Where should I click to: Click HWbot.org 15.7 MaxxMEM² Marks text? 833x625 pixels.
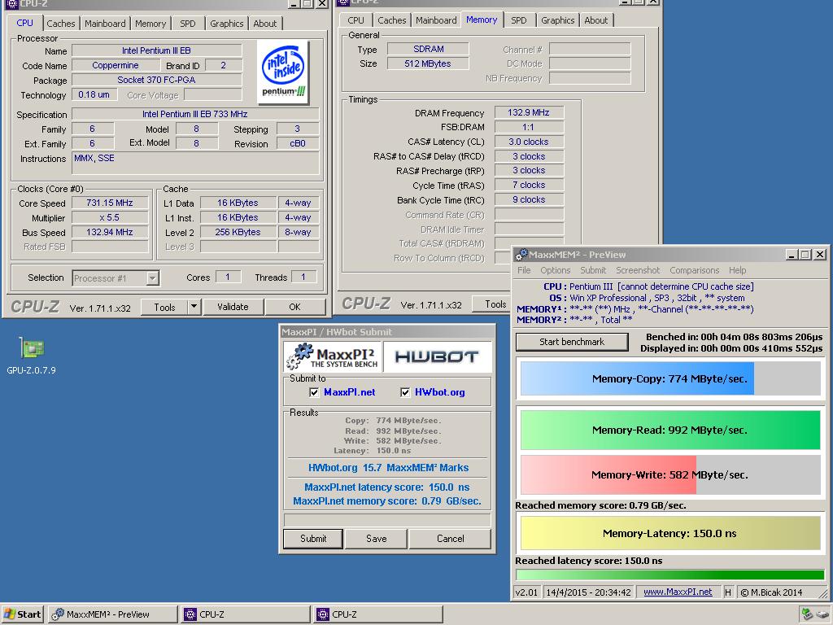coord(388,468)
